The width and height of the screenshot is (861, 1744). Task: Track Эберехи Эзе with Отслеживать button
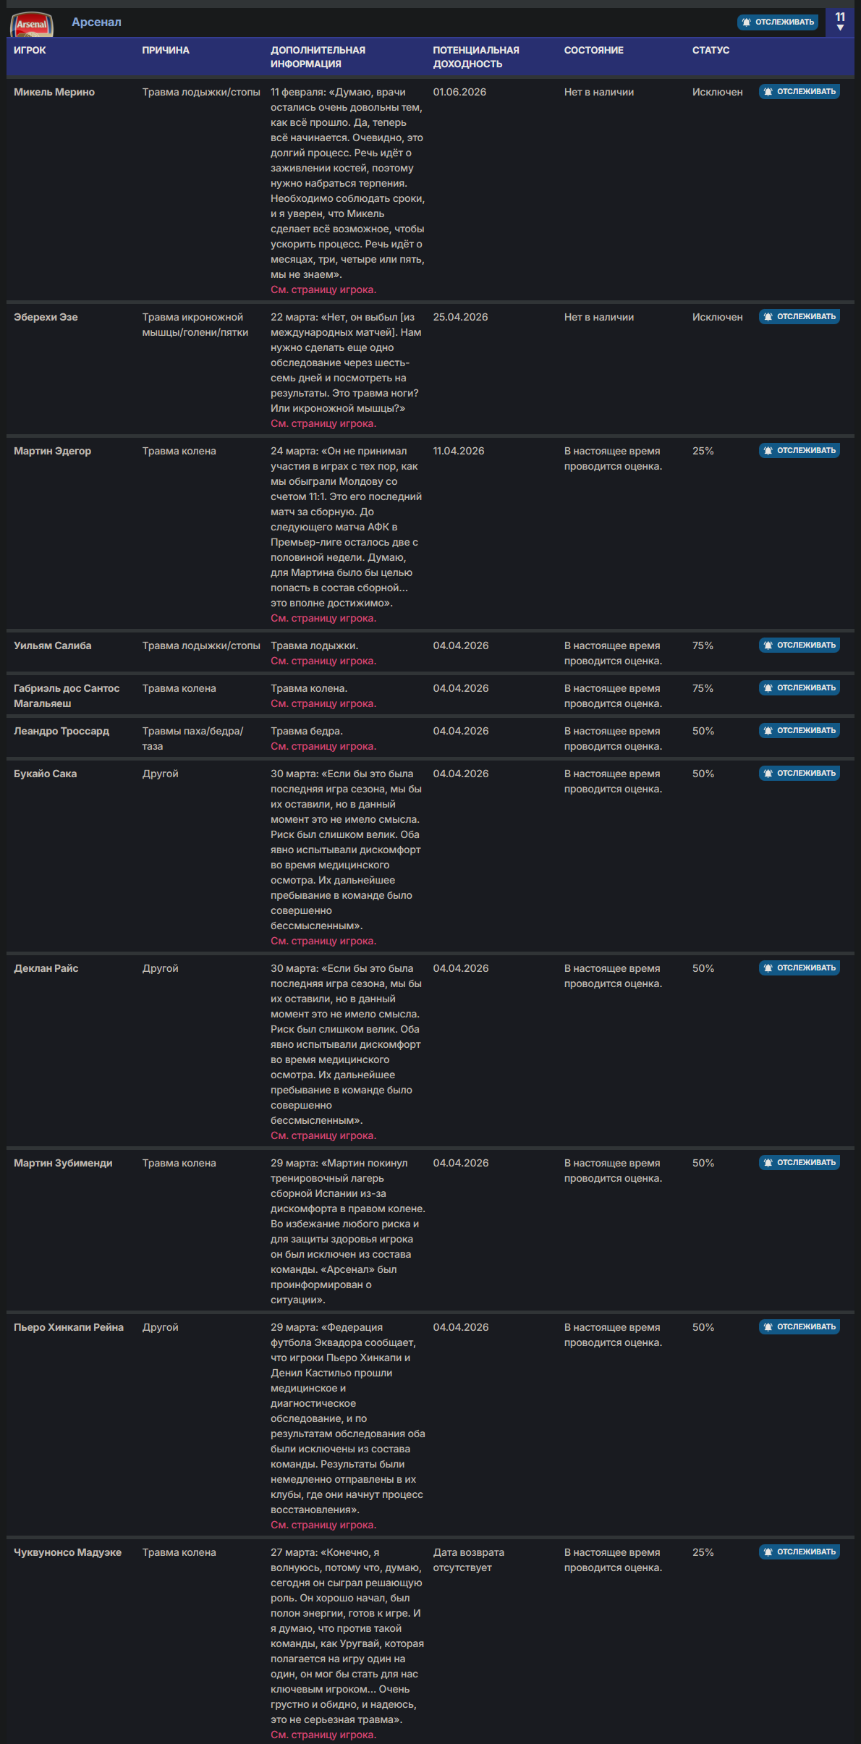pyautogui.click(x=799, y=317)
